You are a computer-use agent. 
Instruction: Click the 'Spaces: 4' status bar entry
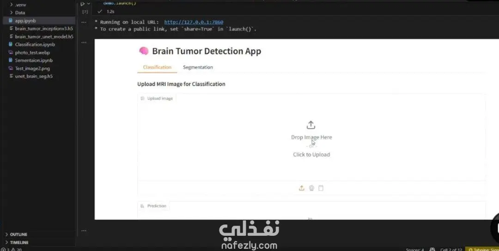415,250
